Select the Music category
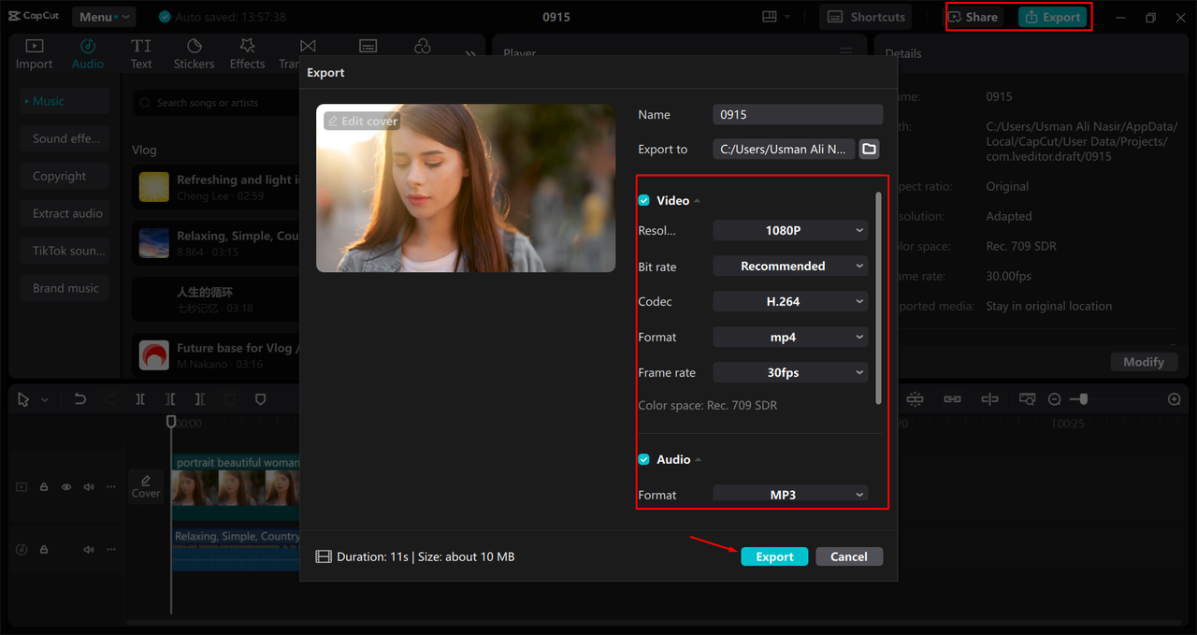This screenshot has height=635, width=1197. (x=65, y=101)
